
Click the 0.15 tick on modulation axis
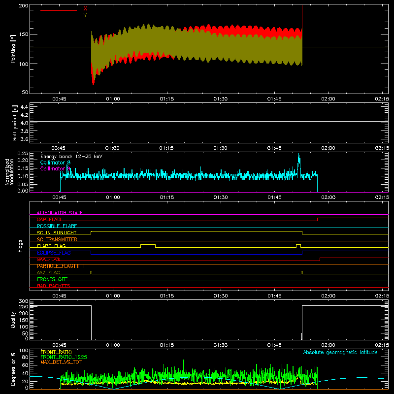coord(23,168)
